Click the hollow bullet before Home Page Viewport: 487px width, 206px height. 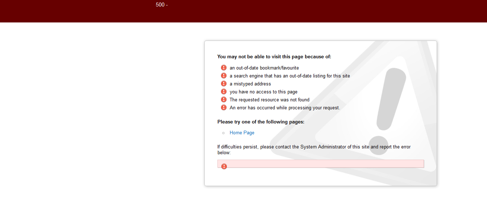(x=223, y=133)
